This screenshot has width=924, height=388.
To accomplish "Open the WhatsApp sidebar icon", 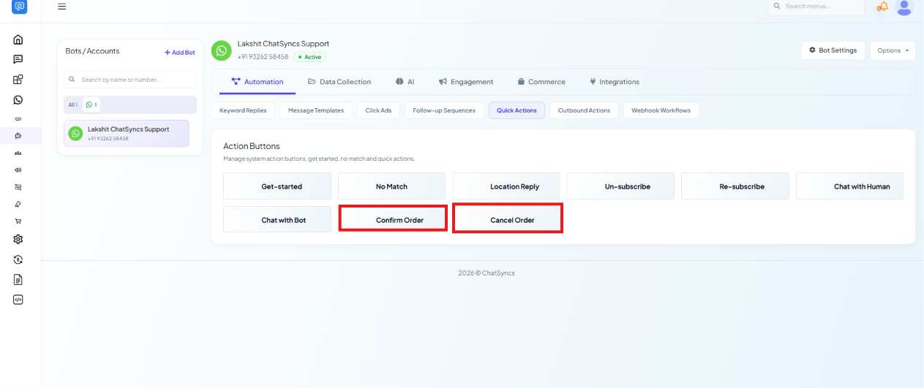I will [18, 100].
